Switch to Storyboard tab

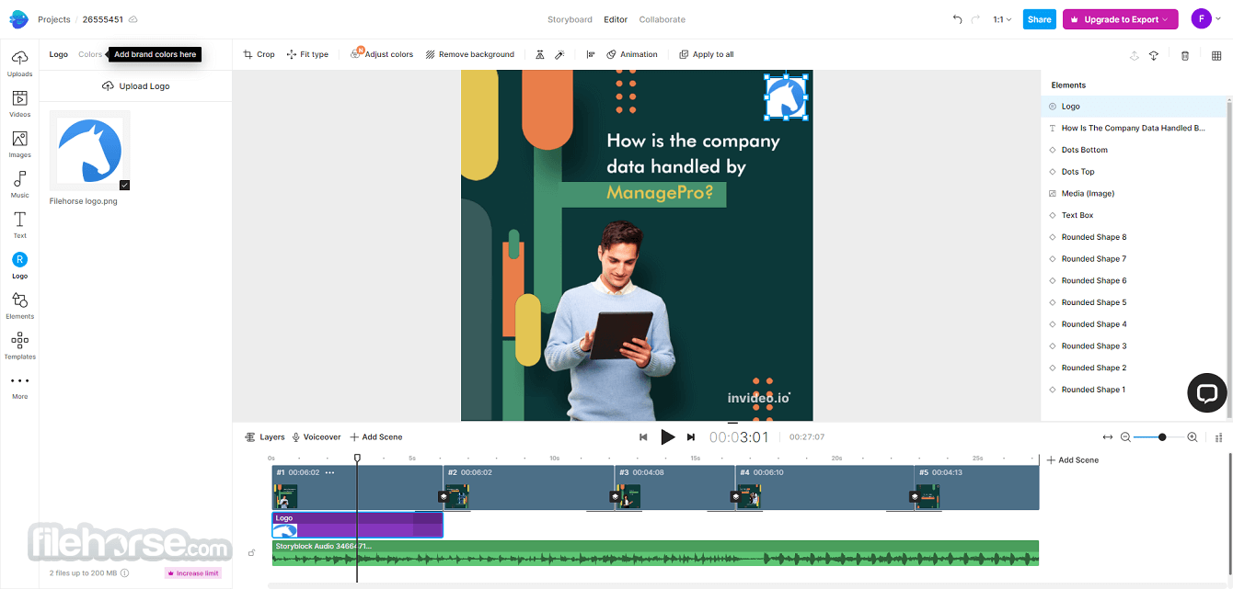[x=570, y=19]
